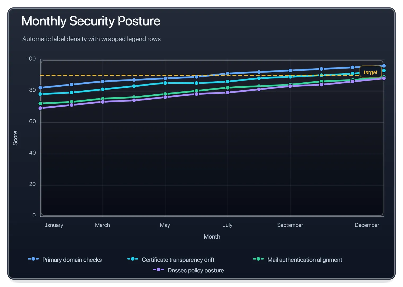Select the January point of Primary domain checks
The height and width of the screenshot is (287, 403).
(40, 88)
